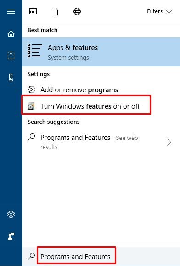Click the Windows features box icon
Image resolution: width=180 pixels, height=266 pixels.
point(31,106)
